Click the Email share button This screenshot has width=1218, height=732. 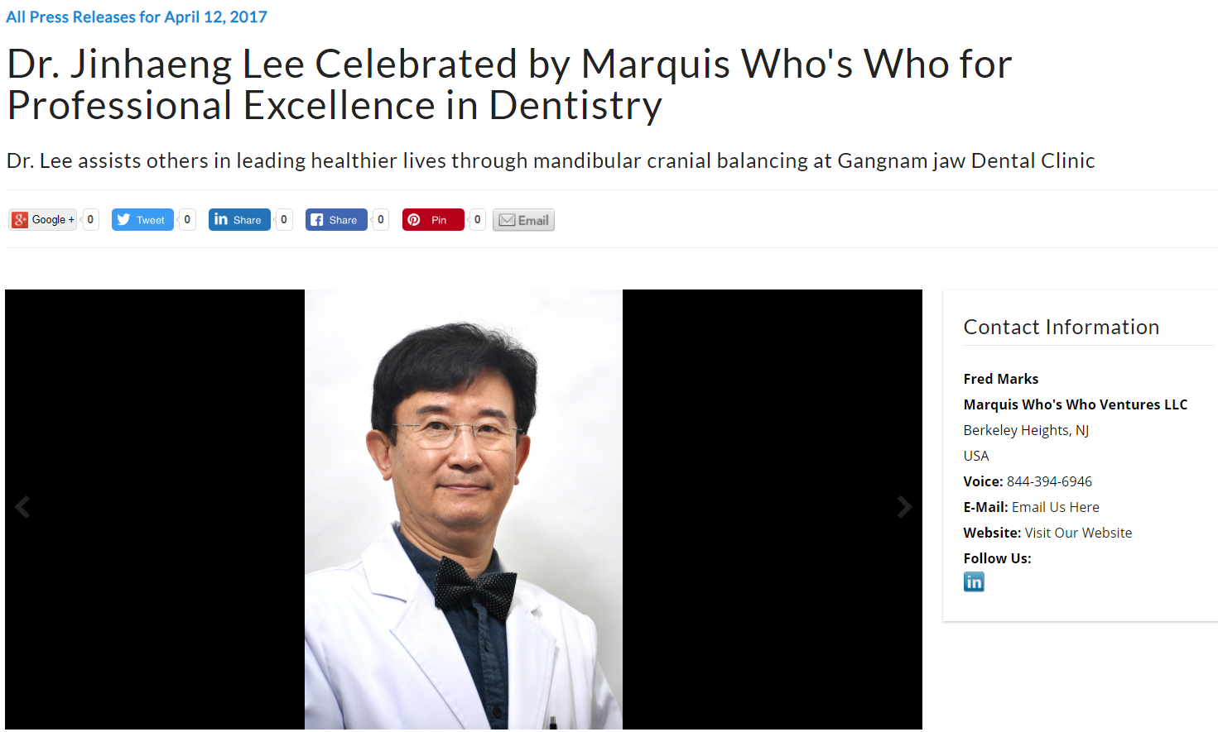pos(523,220)
